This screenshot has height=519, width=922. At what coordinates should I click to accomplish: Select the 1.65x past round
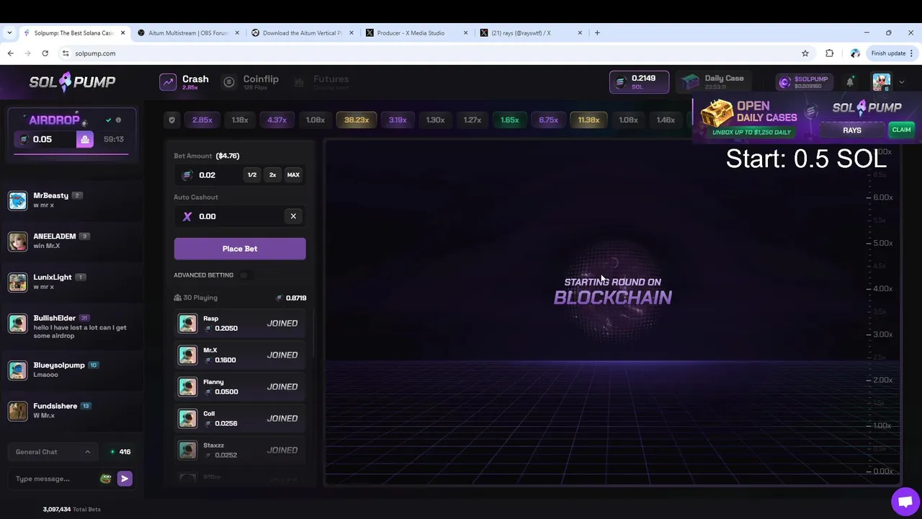point(510,120)
